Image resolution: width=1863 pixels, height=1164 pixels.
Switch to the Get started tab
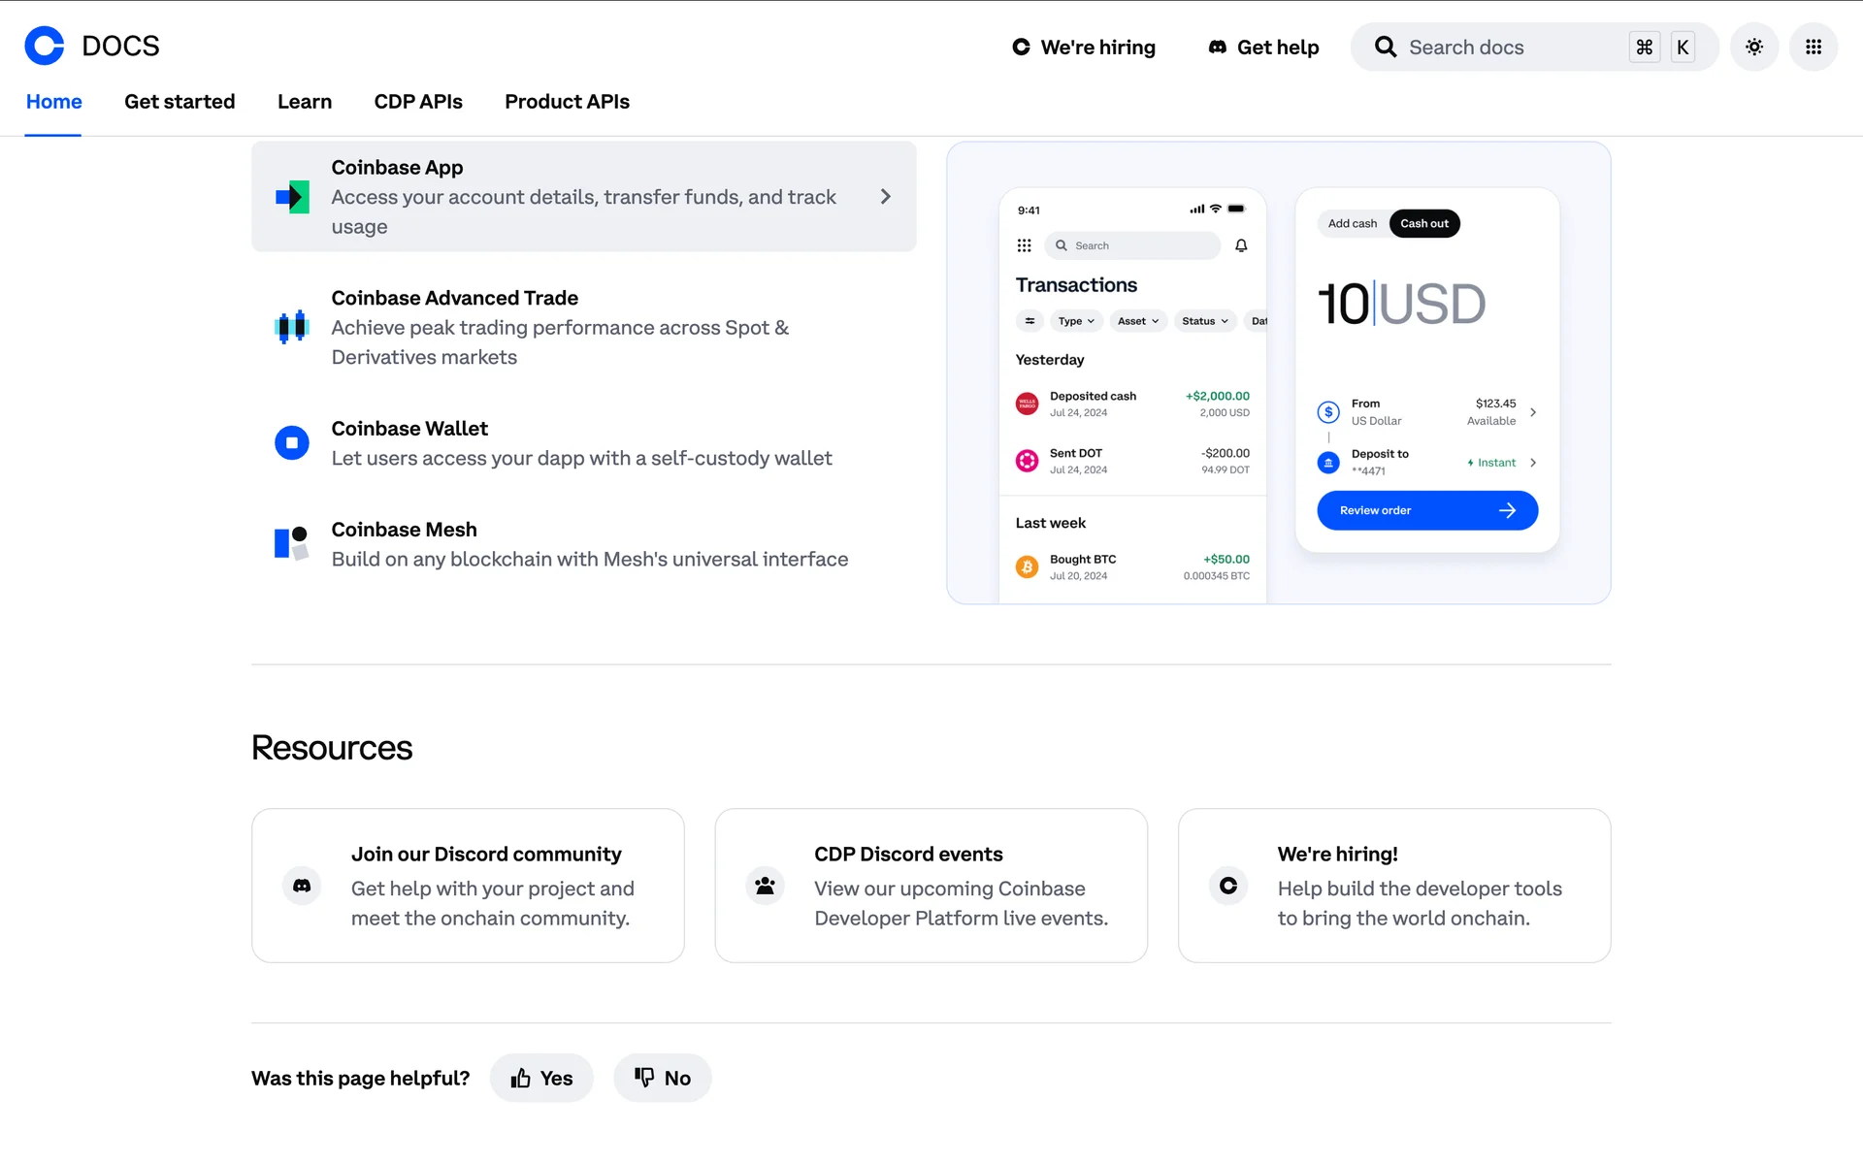coord(180,102)
